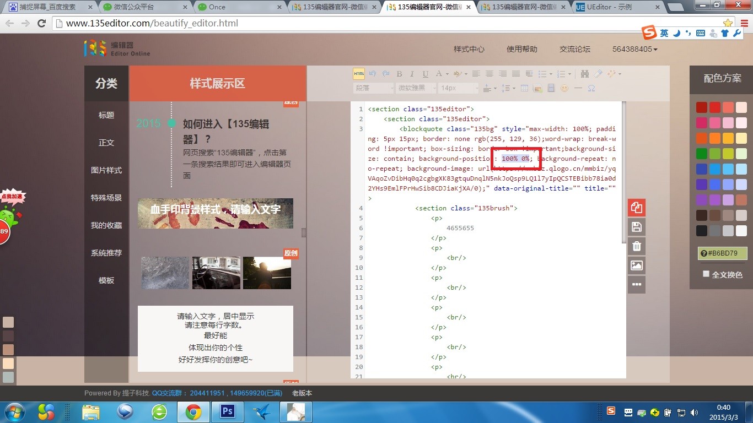Screen dimensions: 753x423
Task: Pick the black color swatch
Action: coord(701,231)
